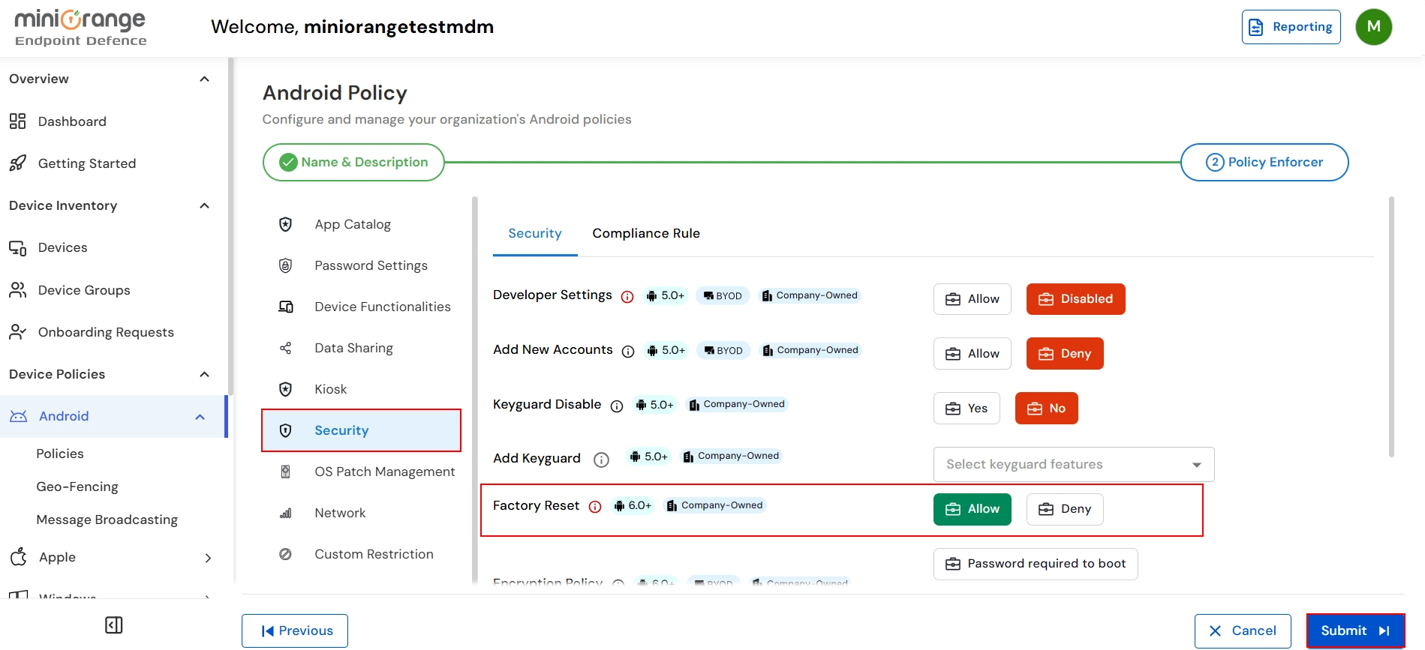The image size is (1425, 650).
Task: Switch to the Compliance Rule tab
Action: pyautogui.click(x=646, y=233)
